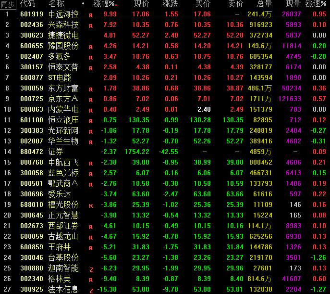Click the R marker on 东方财富 row
Viewport: 330px width, 294px height.
[91, 89]
